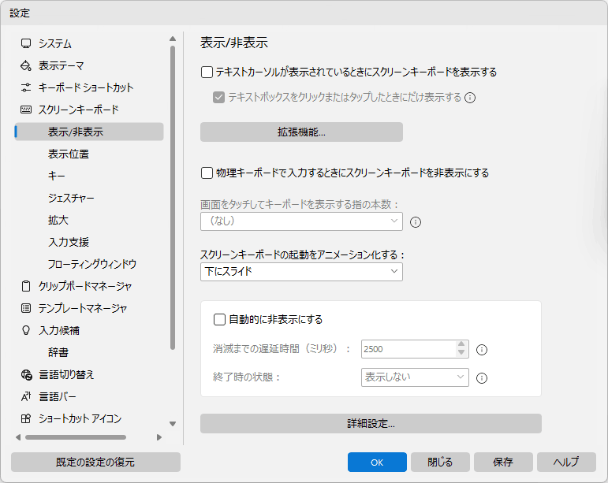Increase 遅延時間 with stepper up arrow

point(461,345)
